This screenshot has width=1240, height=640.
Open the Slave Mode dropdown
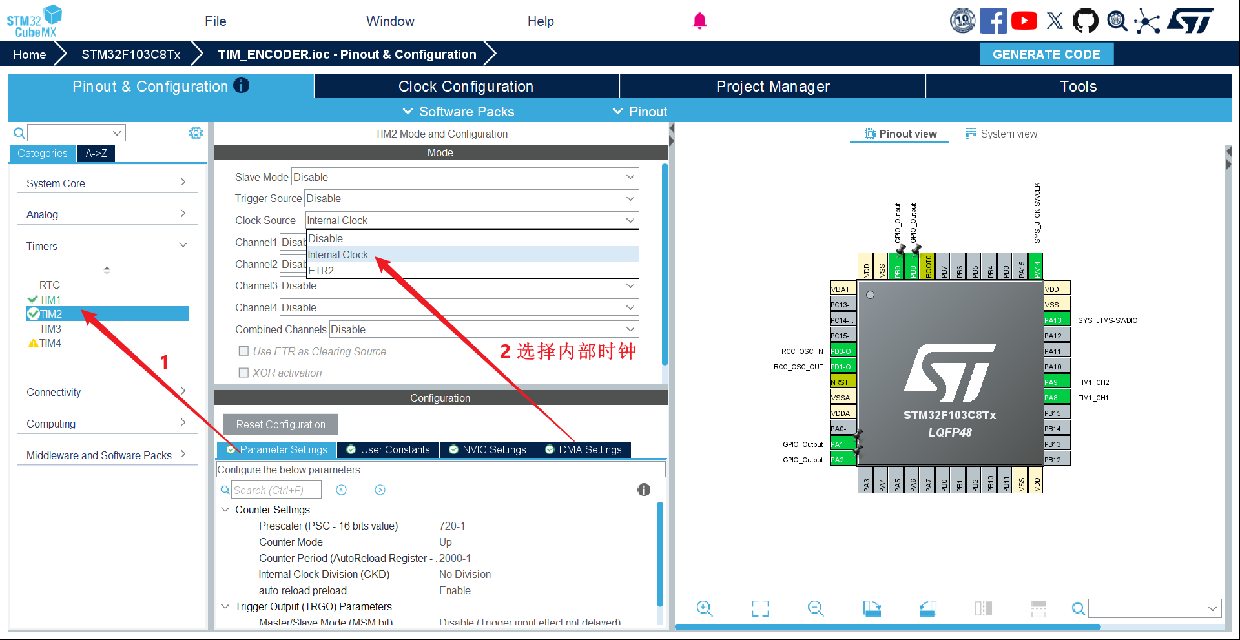465,177
